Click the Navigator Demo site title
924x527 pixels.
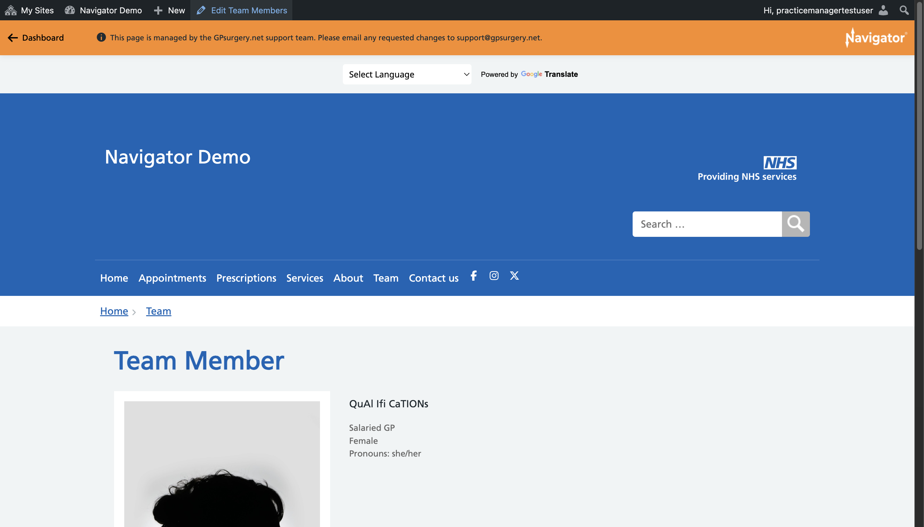[x=178, y=157]
